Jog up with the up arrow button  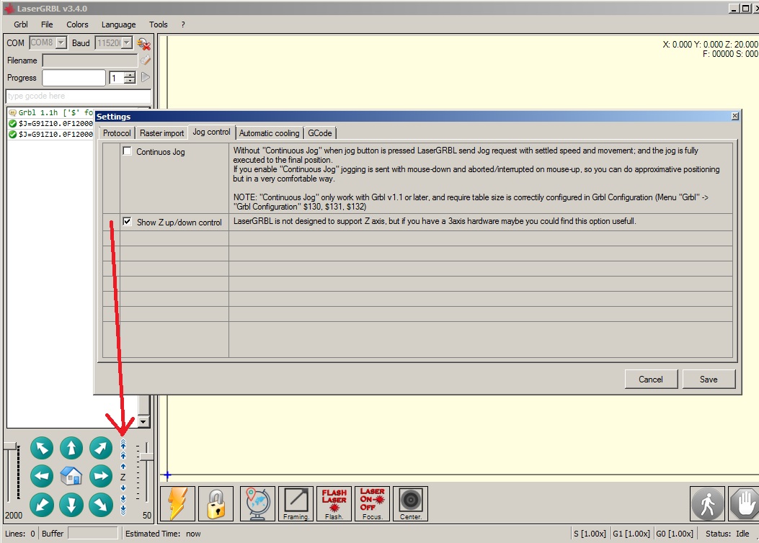tap(71, 448)
